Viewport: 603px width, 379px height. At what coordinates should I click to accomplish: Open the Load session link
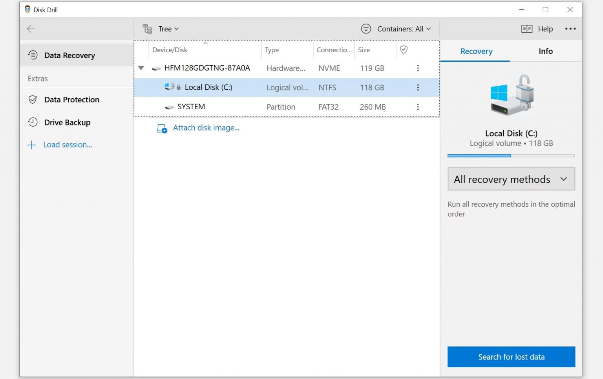pos(68,145)
